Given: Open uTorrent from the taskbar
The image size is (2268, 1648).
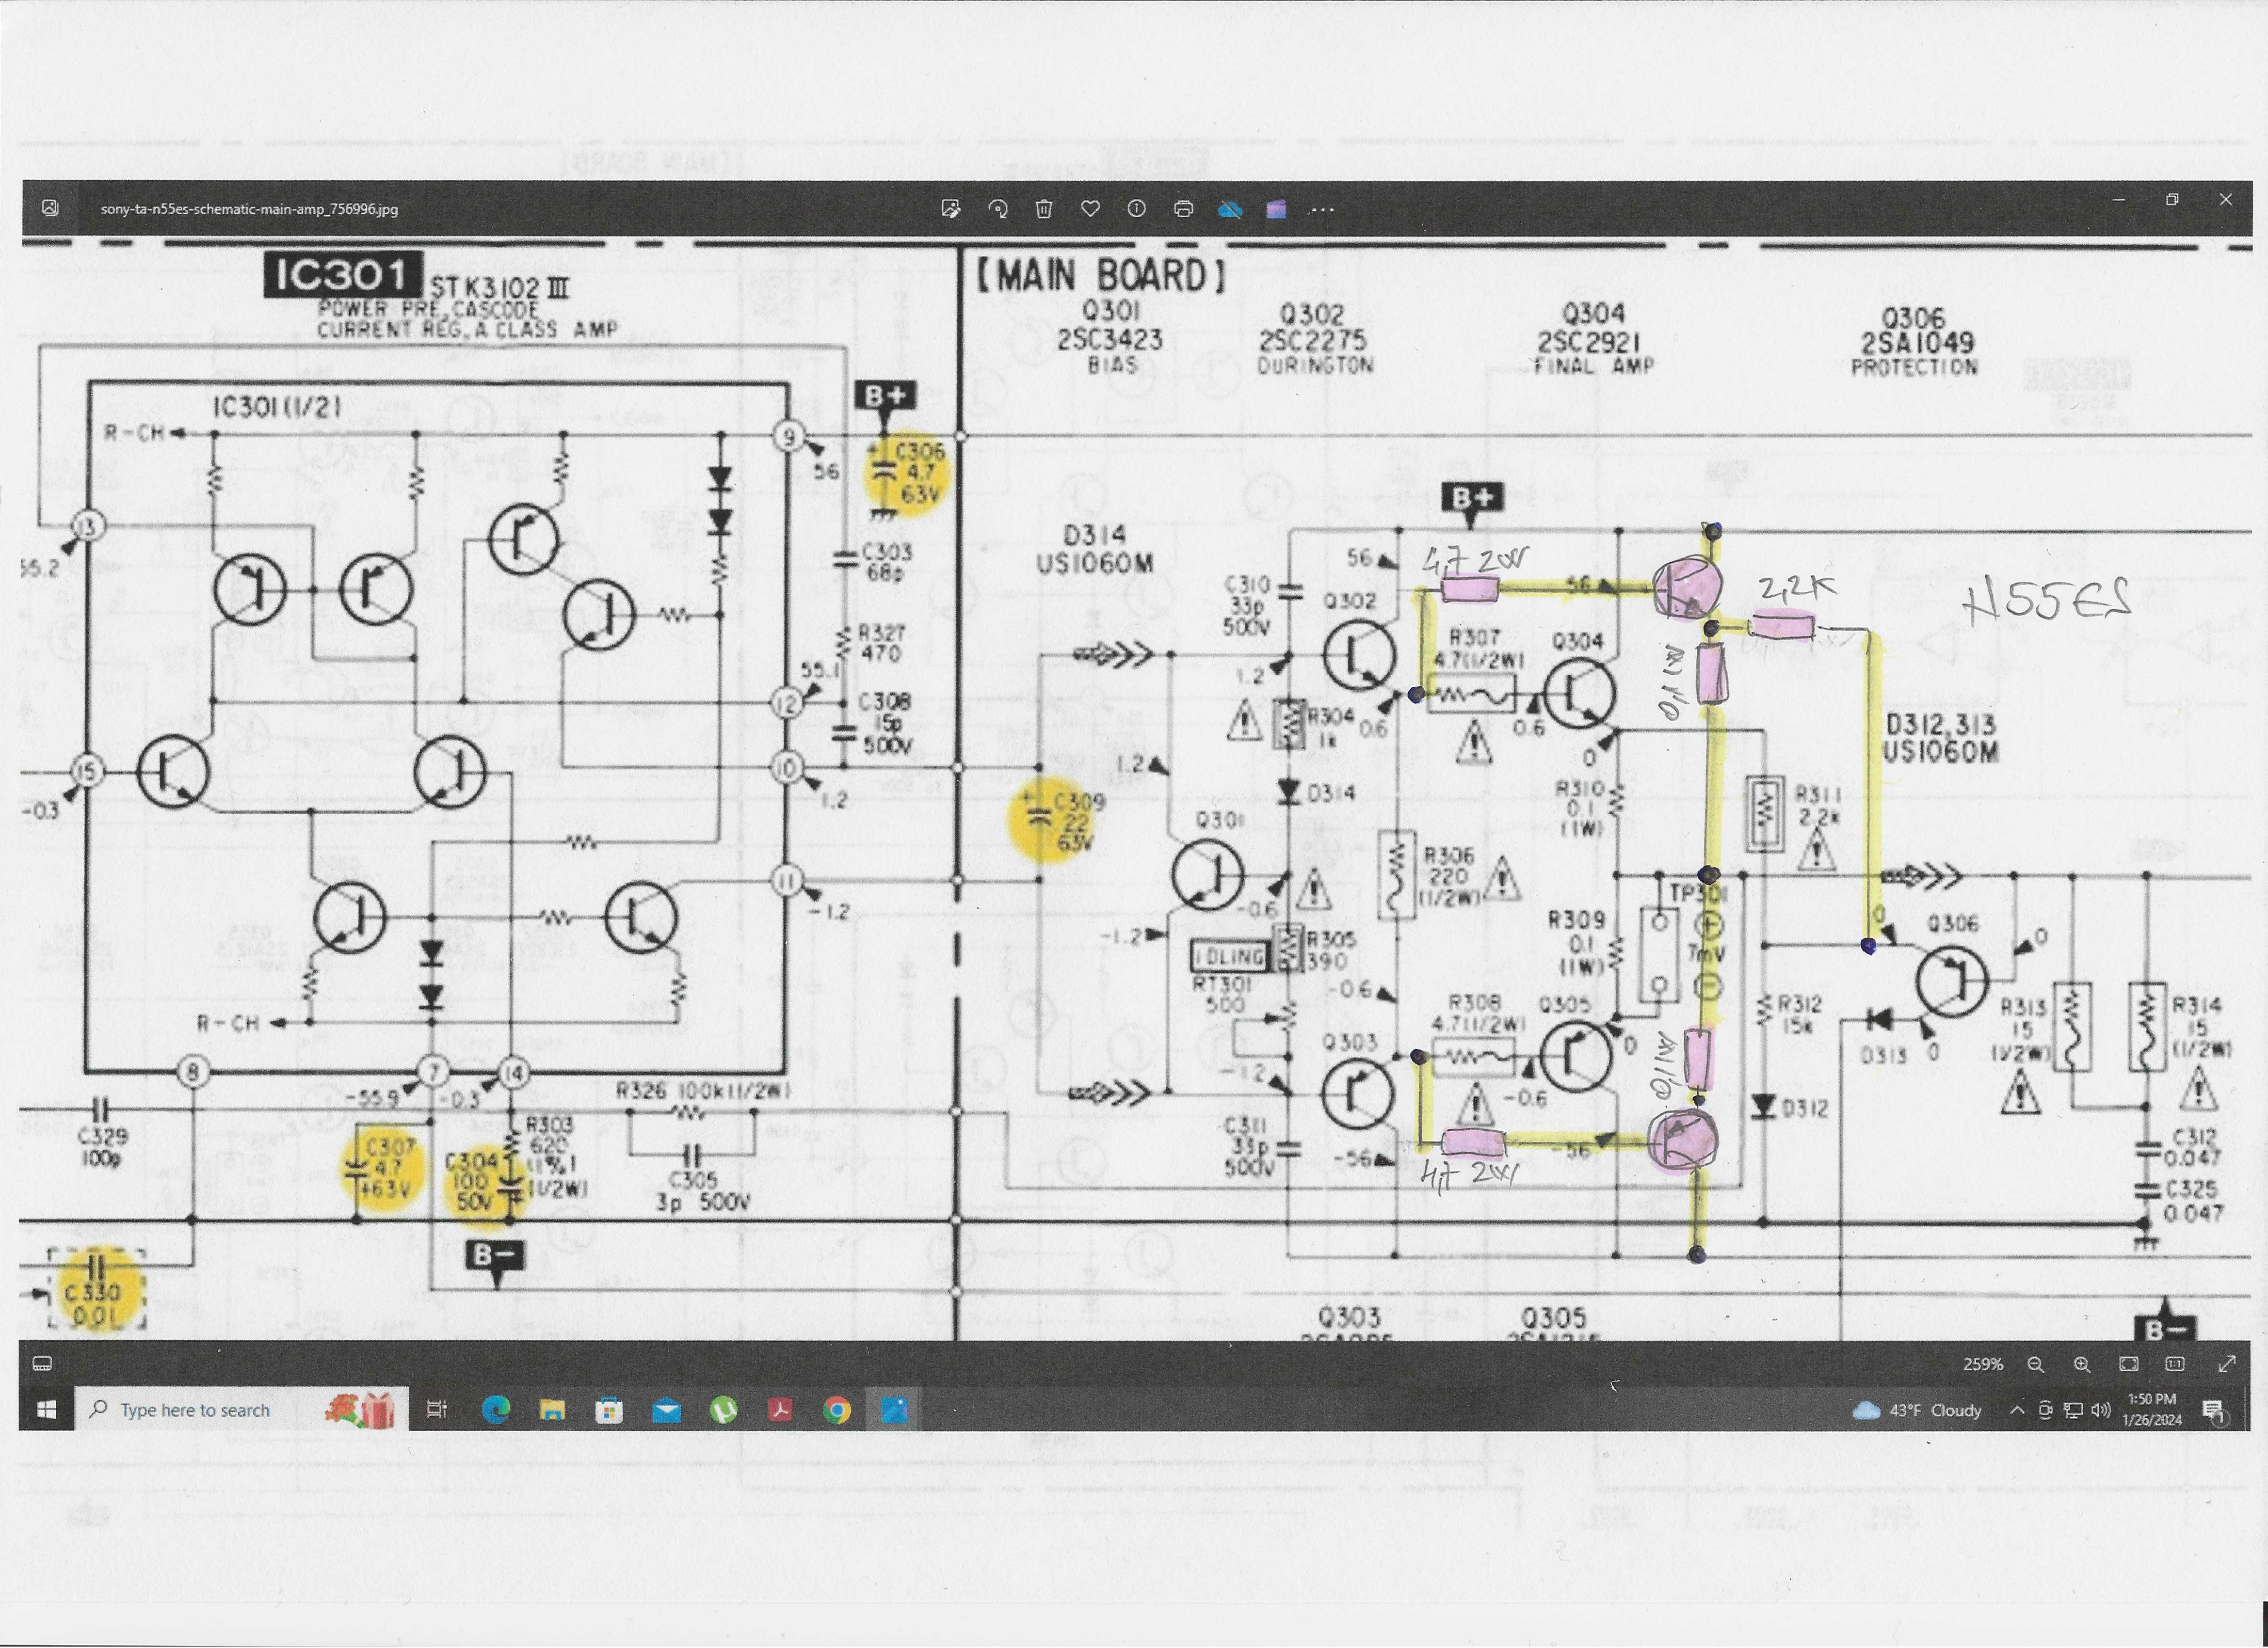Looking at the screenshot, I should click(x=723, y=1410).
